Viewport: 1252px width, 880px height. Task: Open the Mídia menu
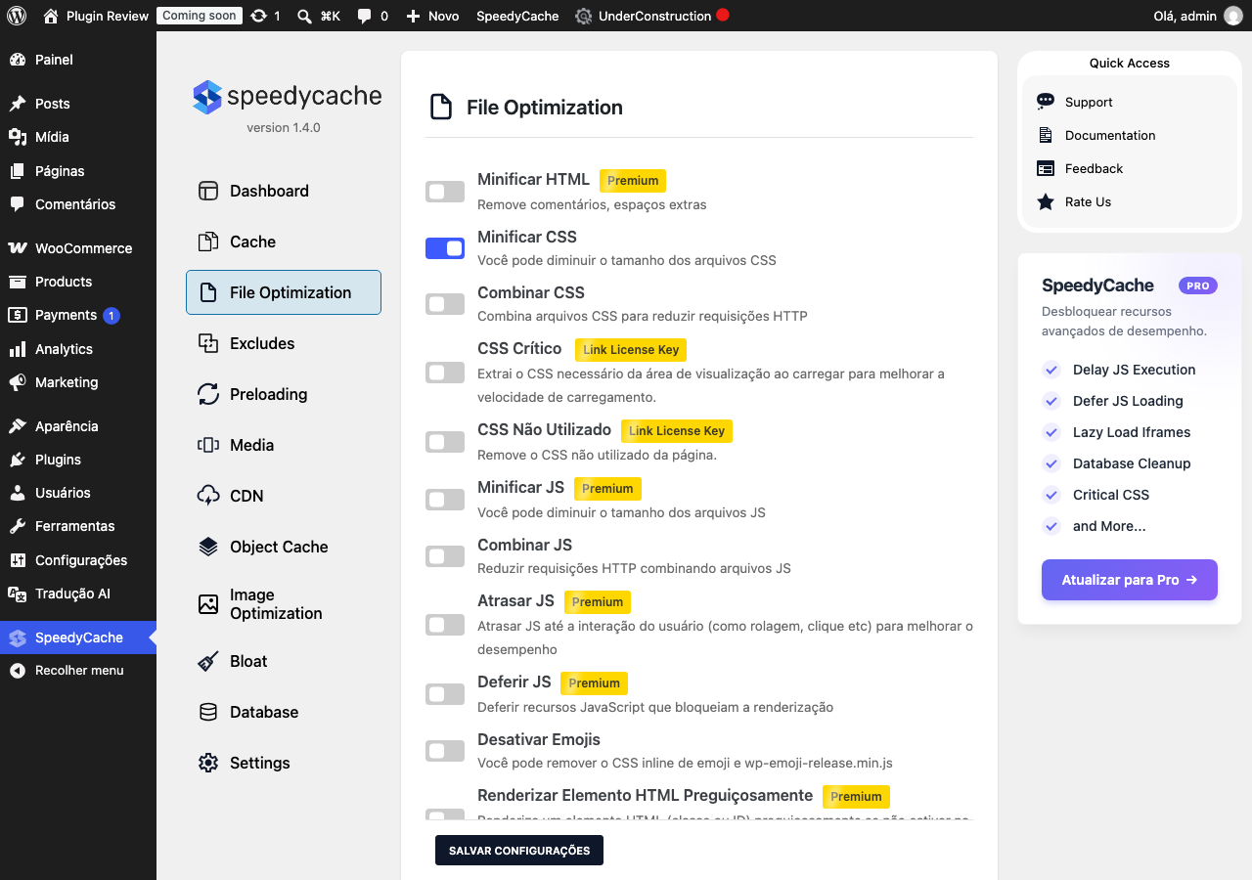coord(78,137)
